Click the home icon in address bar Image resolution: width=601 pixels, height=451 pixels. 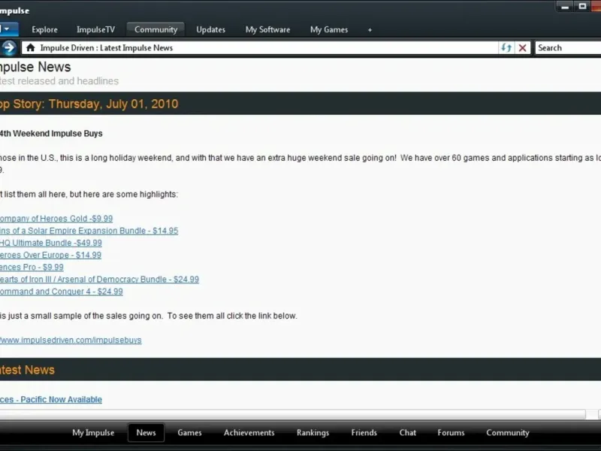click(31, 47)
